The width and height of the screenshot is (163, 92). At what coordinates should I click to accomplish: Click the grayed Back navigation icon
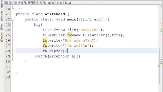[x=10, y=3]
